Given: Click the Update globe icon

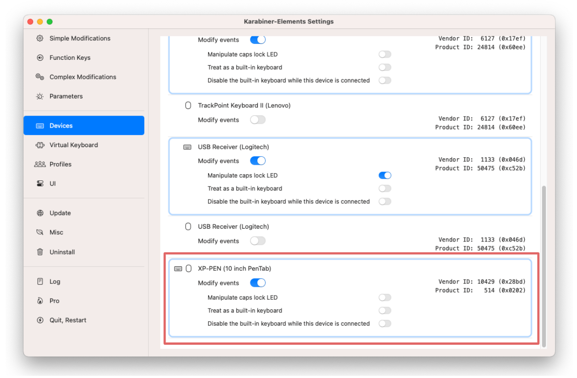Looking at the screenshot, I should [40, 213].
